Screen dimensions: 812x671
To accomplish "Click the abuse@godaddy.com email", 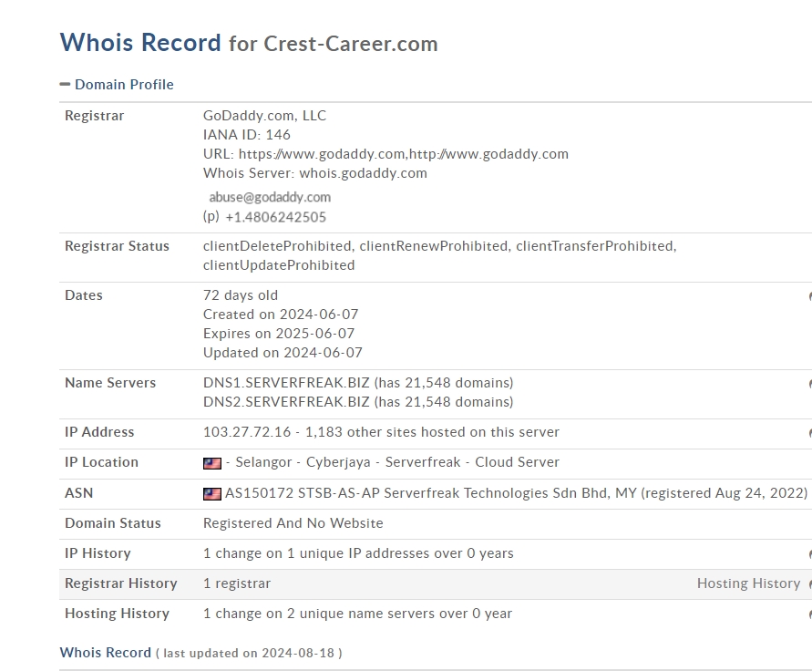I will point(270,198).
